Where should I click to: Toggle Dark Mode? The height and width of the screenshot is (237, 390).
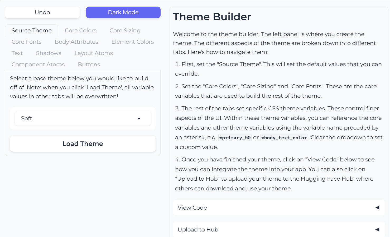[123, 12]
